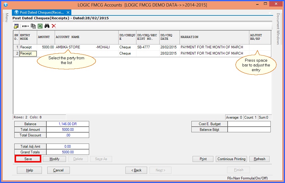Image resolution: width=285 pixels, height=183 pixels.
Task: Click the Print button
Action: (x=203, y=159)
